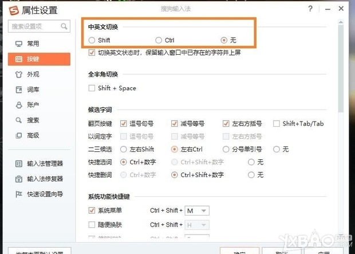Uncheck 左右方括号 for 翻页按键
The image size is (355, 254).
[x=226, y=123]
